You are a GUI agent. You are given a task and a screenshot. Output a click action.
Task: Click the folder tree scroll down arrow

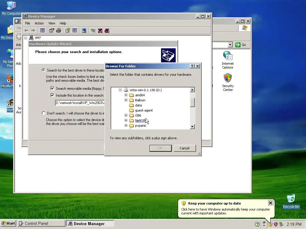point(192,126)
